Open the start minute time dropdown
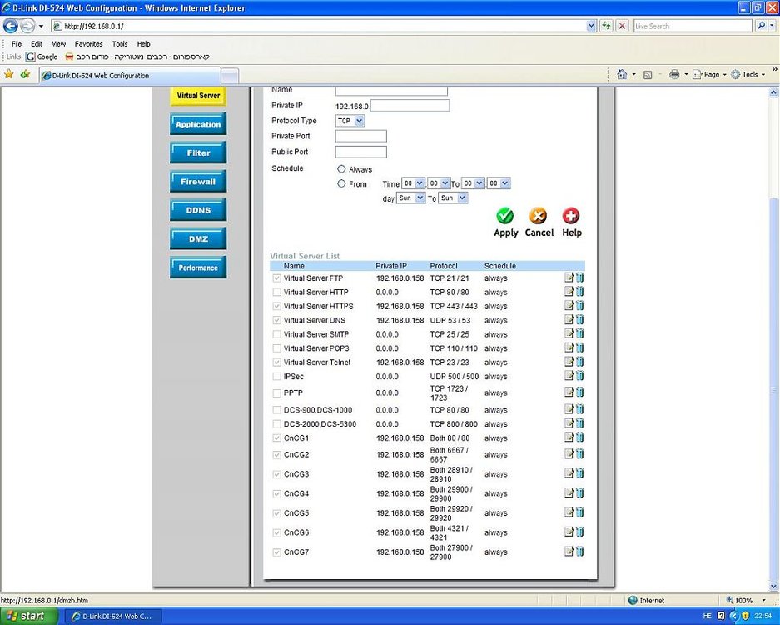This screenshot has height=625, width=780. 440,184
